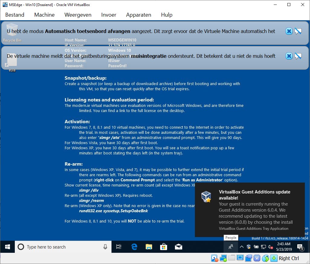Open the clock showing 2:43 AM

(x=284, y=247)
